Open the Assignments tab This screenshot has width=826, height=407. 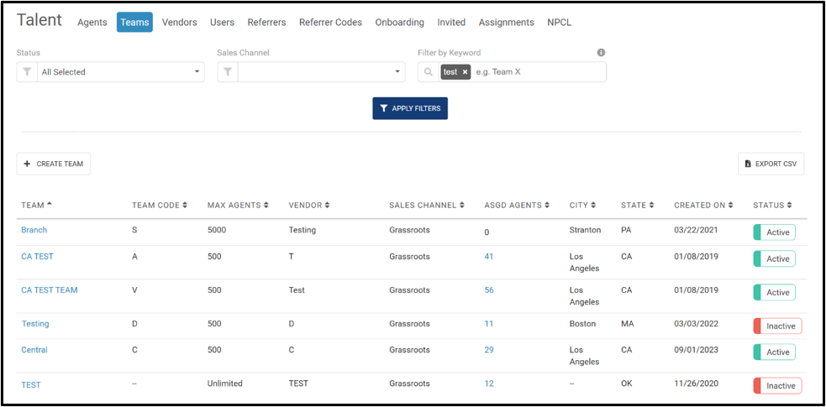pos(506,22)
